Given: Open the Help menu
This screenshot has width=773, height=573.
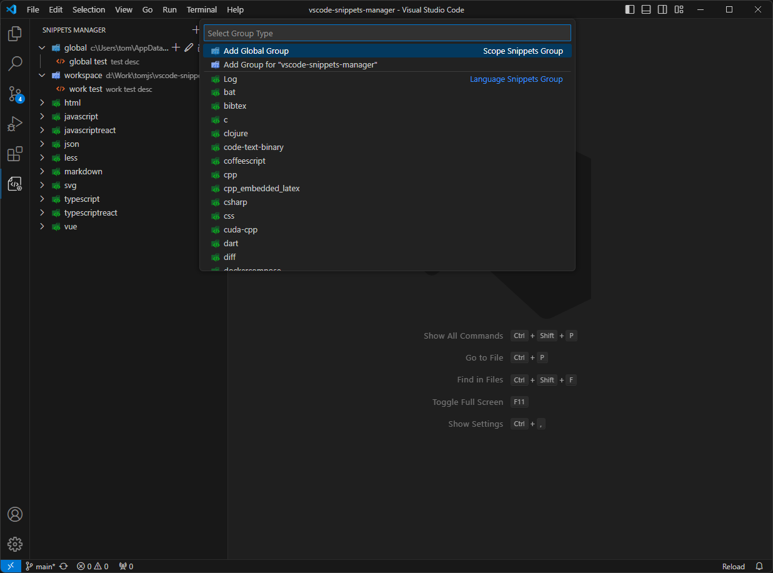Looking at the screenshot, I should tap(236, 9).
